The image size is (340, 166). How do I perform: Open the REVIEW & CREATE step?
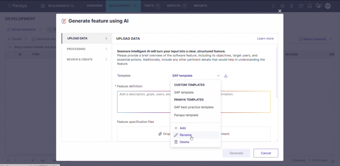click(x=87, y=59)
